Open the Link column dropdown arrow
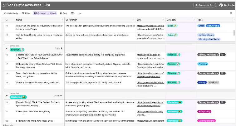 click(x=164, y=20)
